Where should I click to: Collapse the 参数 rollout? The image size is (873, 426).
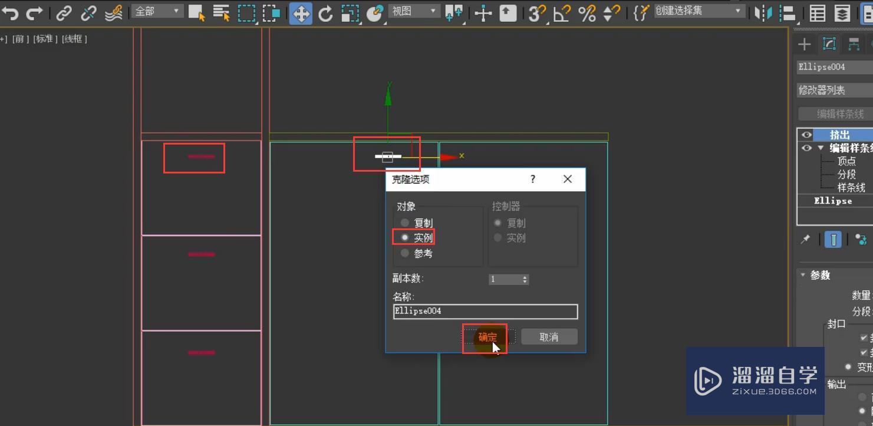(803, 275)
